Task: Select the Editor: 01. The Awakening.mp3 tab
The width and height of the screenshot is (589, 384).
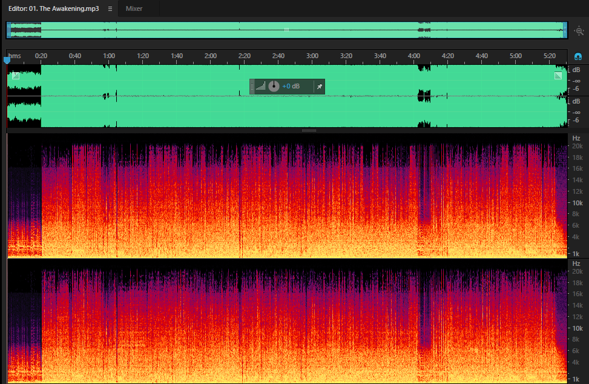Action: (53, 8)
